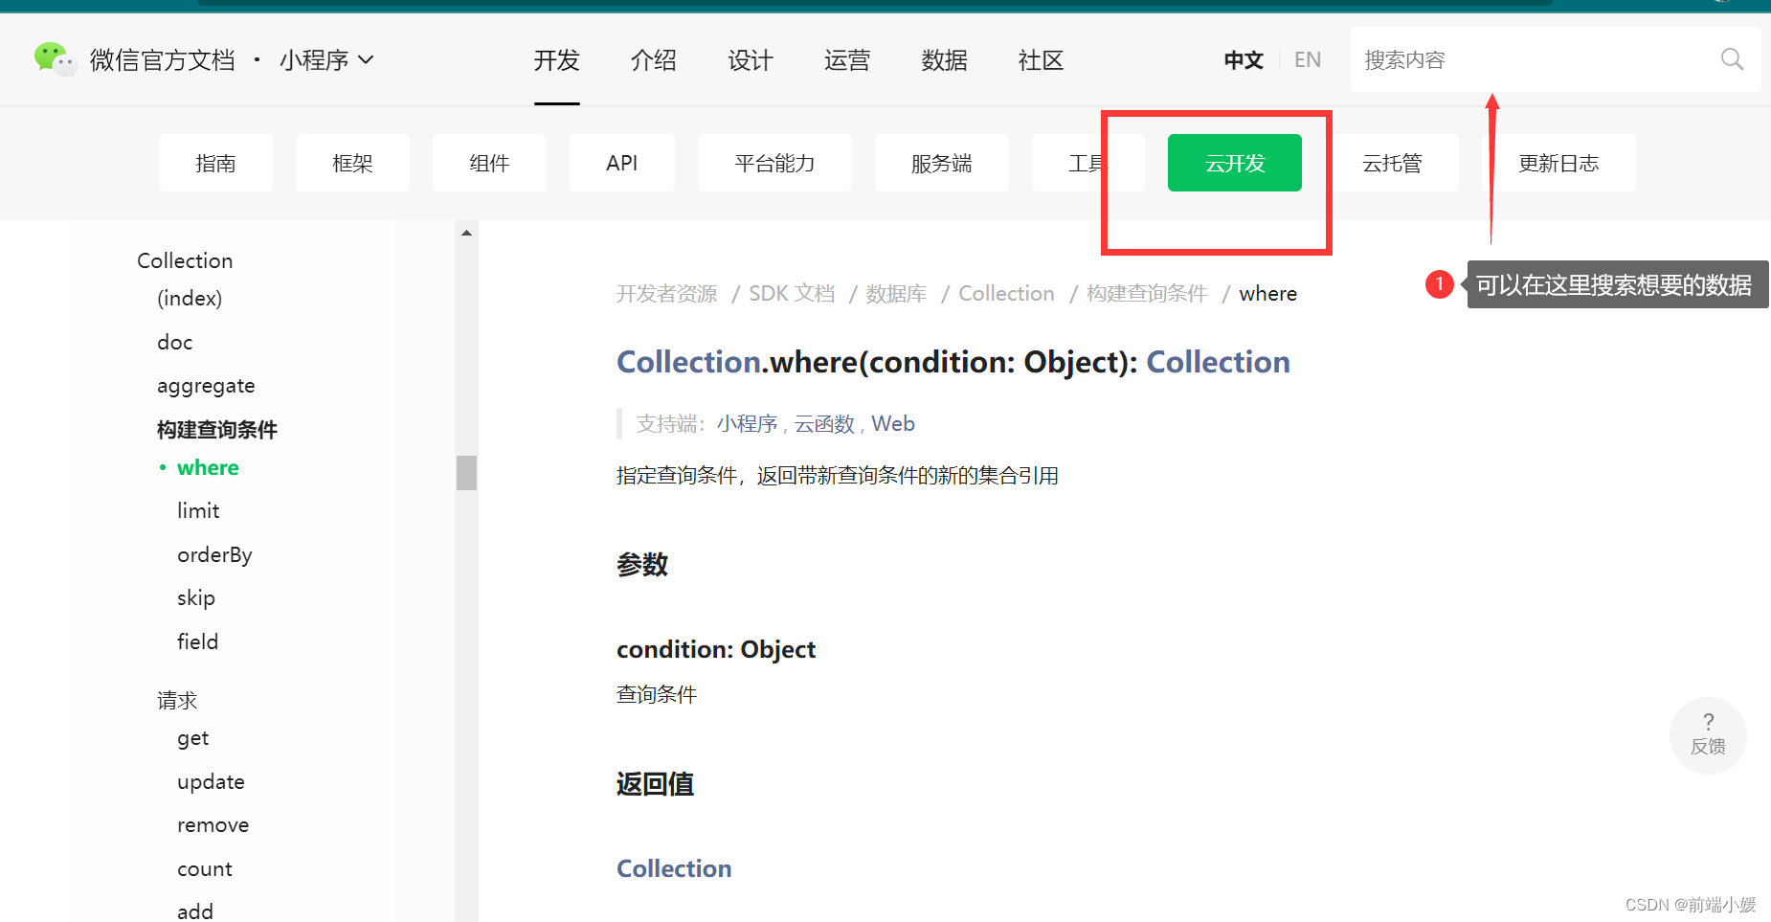Open field in the sidebar
This screenshot has width=1771, height=922.
click(197, 641)
